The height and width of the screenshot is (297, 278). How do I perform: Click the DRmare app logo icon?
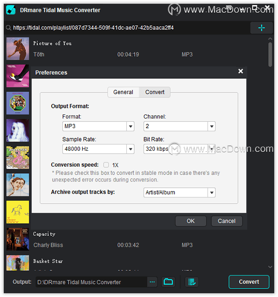11,10
